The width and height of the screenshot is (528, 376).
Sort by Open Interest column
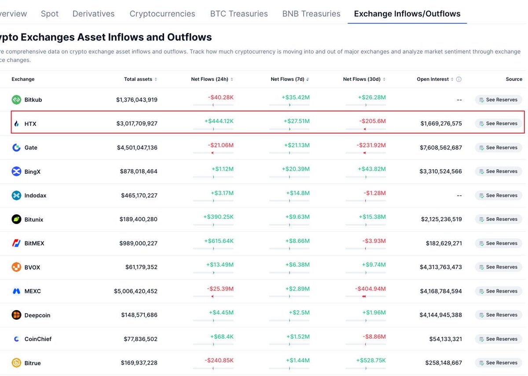435,80
